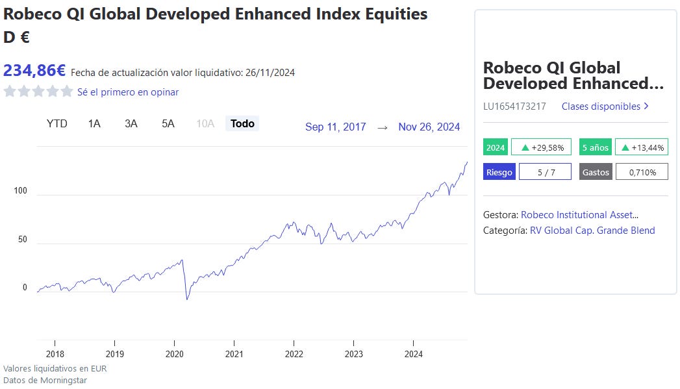Click 'Datos de Morningstar' text

coord(45,381)
